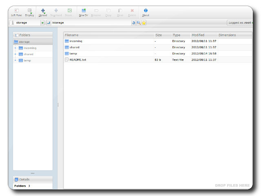The image size is (261, 196).
Task: Click the favorites star icon
Action: [x=144, y=23]
